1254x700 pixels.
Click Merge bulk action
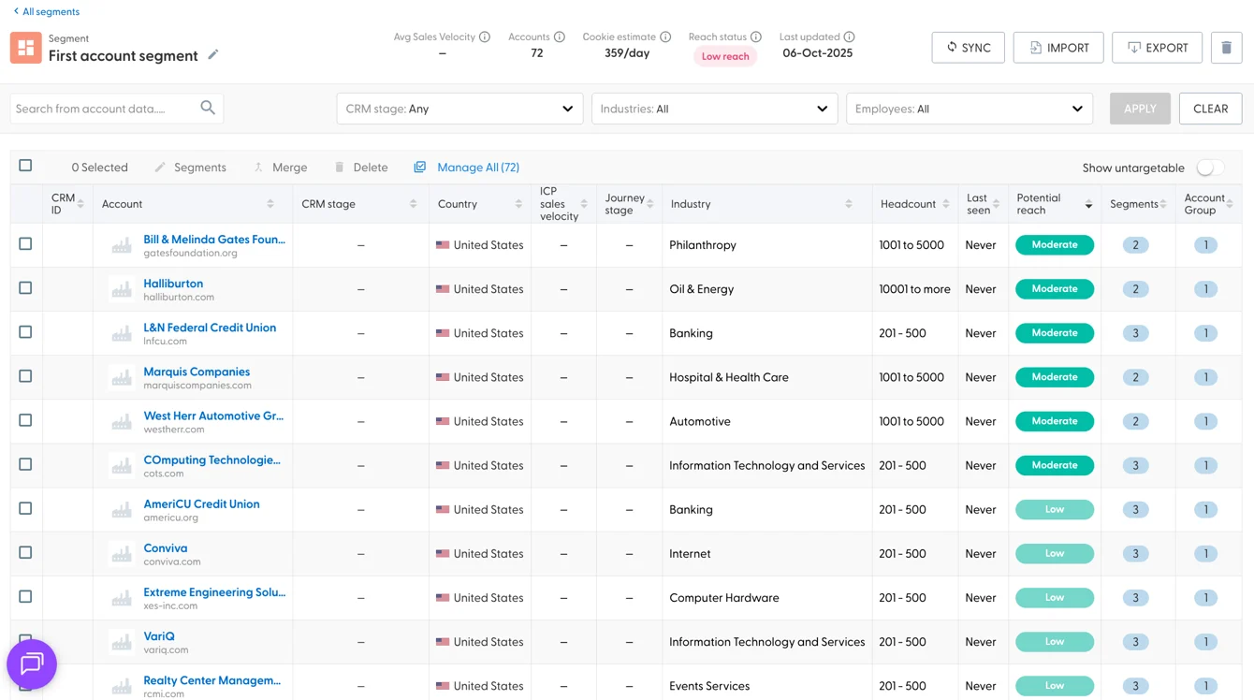pos(280,168)
